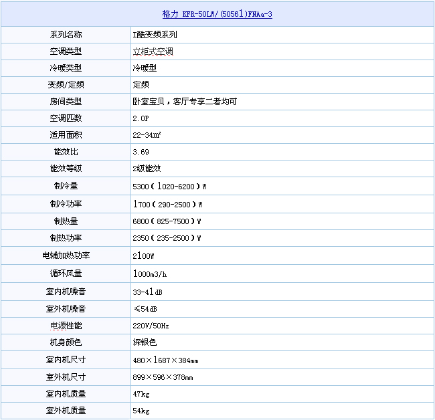Click the 电辅加热功率 value 2100W
The width and height of the screenshot is (435, 420).
point(144,255)
